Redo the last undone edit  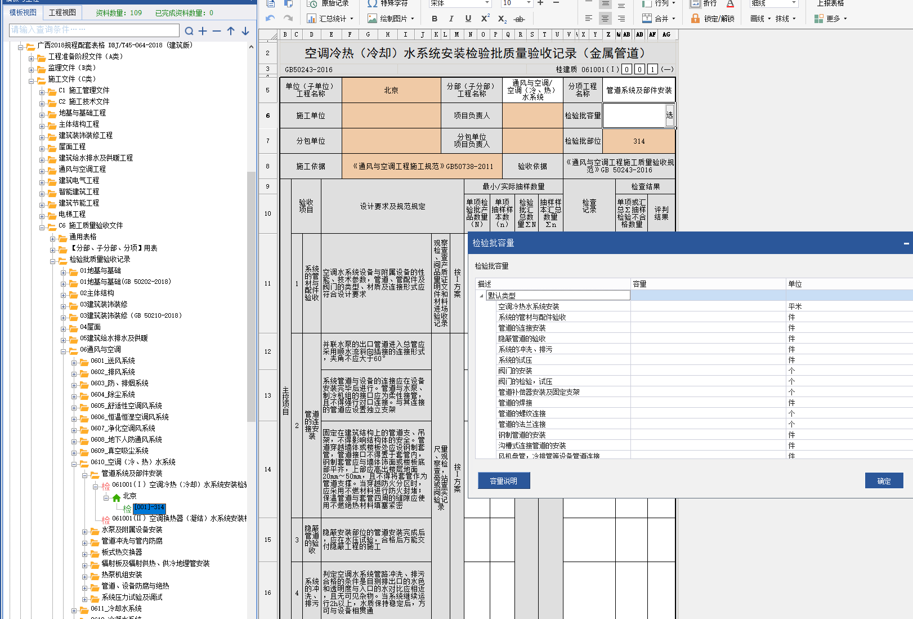[288, 18]
